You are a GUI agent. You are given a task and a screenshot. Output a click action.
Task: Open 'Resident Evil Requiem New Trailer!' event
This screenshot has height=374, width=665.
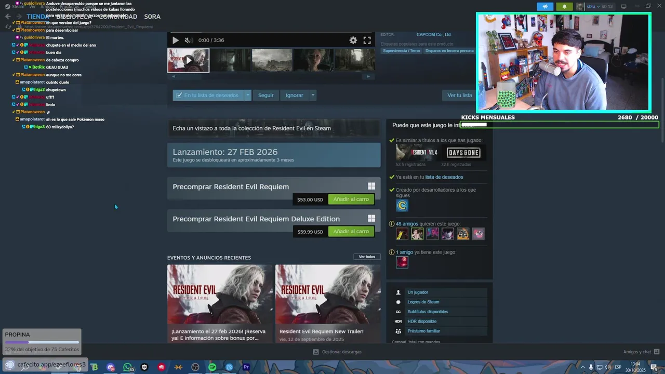click(x=328, y=304)
